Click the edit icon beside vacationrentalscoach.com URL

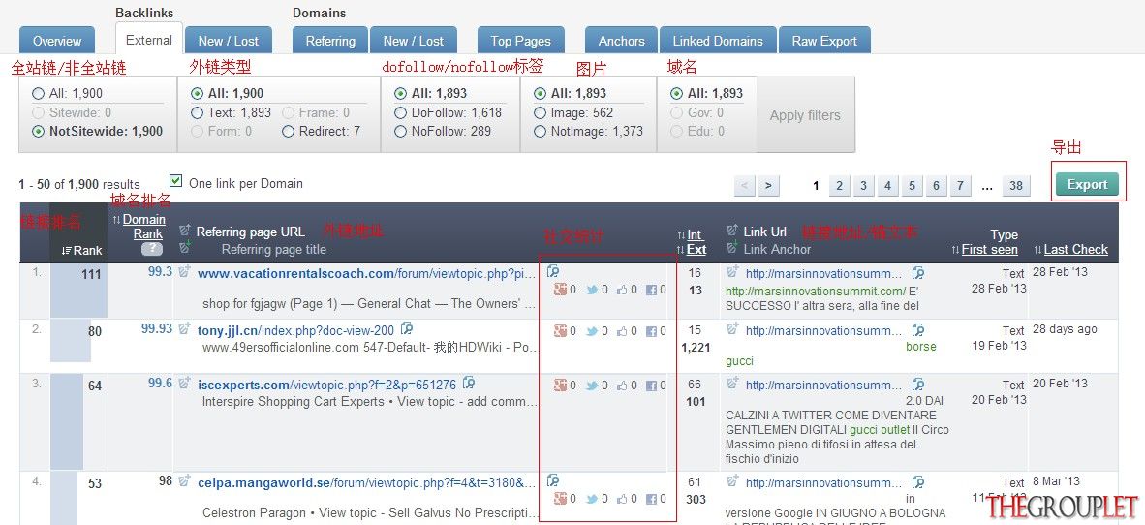pyautogui.click(x=185, y=271)
